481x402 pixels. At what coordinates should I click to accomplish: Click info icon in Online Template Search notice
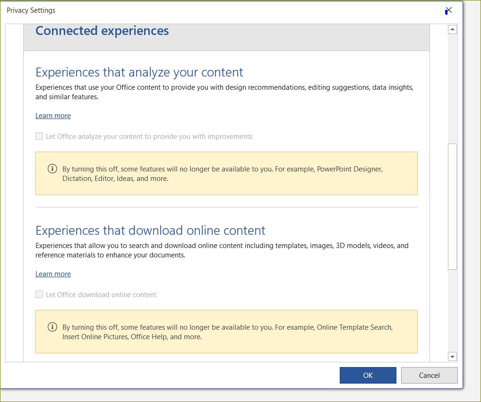(52, 327)
